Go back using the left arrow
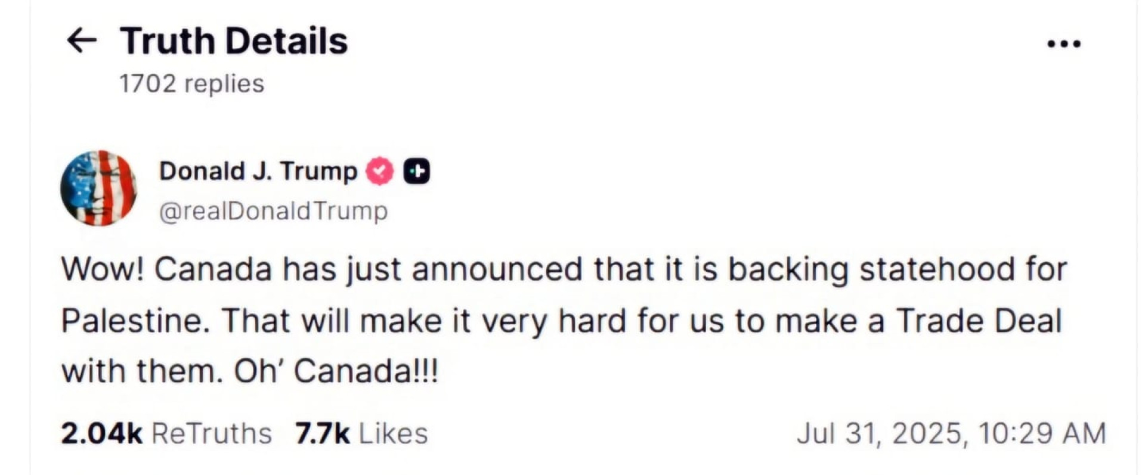 click(81, 41)
